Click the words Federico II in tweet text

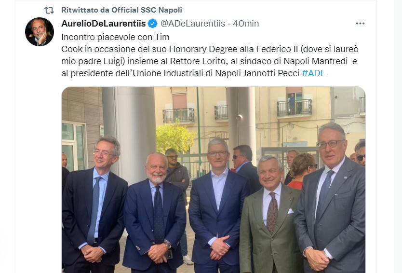(x=277, y=49)
